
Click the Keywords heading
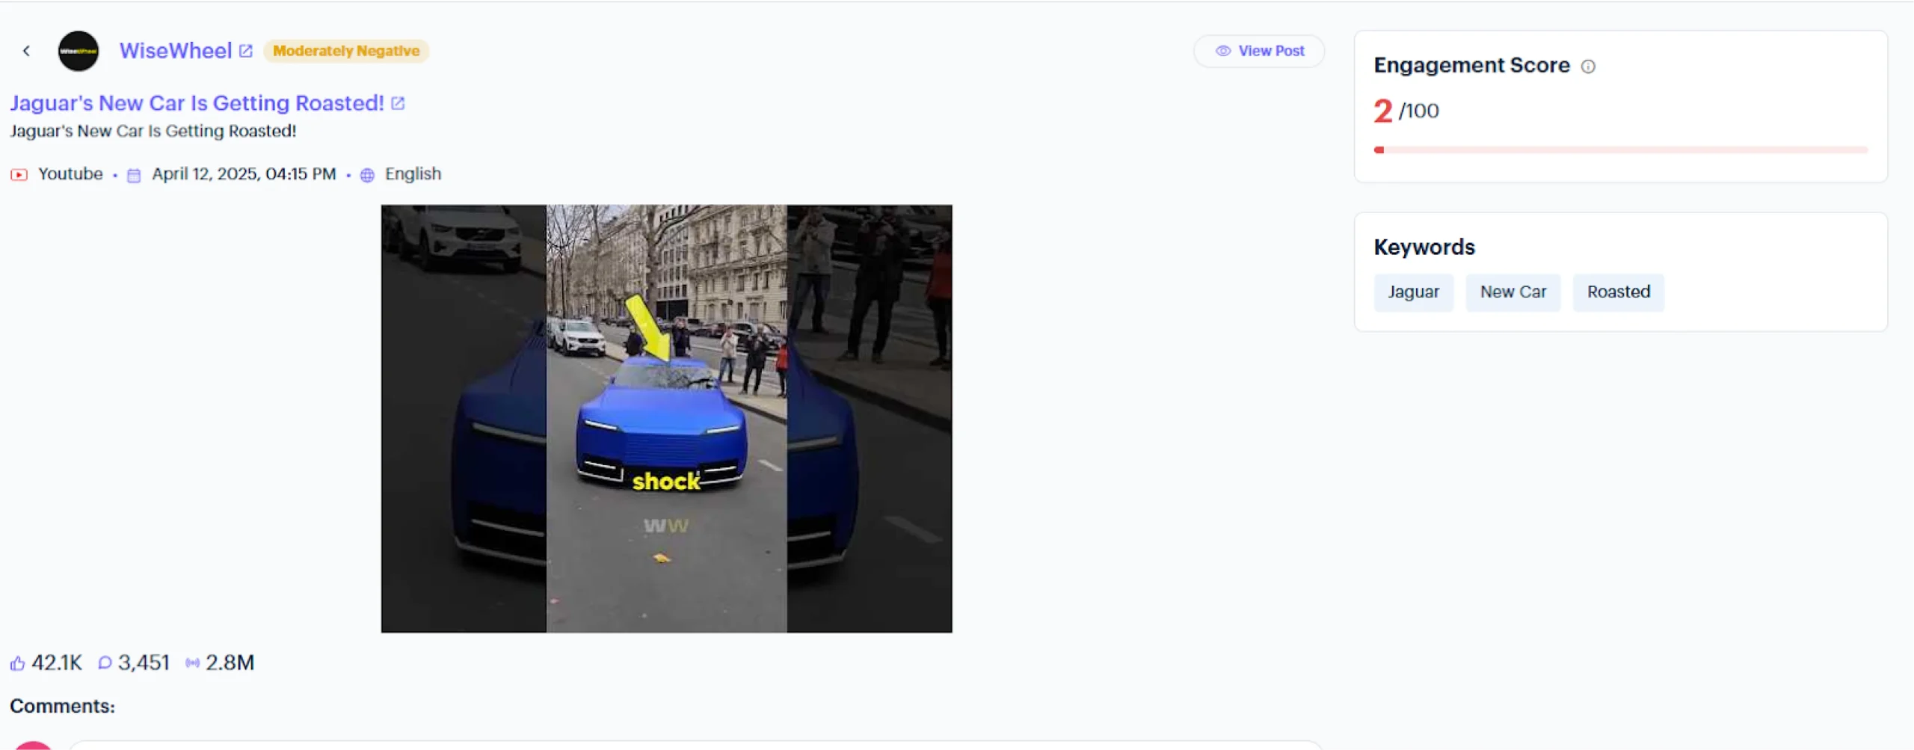click(x=1424, y=248)
